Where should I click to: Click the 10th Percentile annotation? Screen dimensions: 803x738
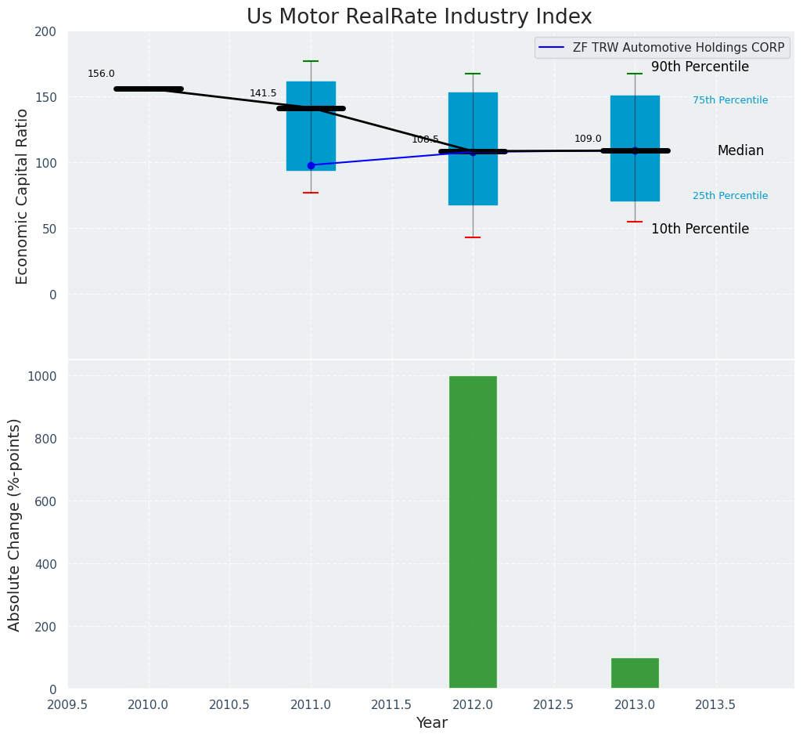click(x=700, y=230)
